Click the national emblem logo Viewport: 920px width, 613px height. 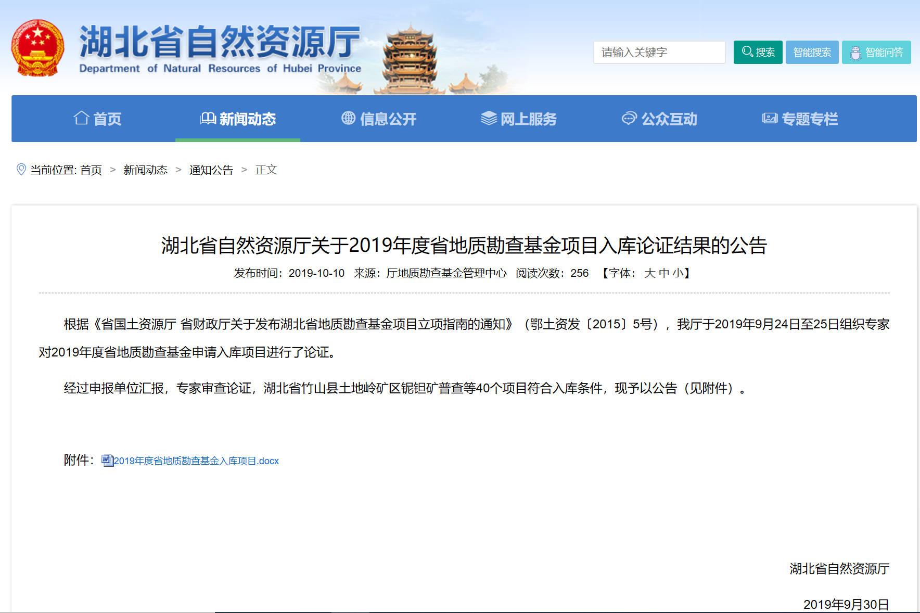38,48
